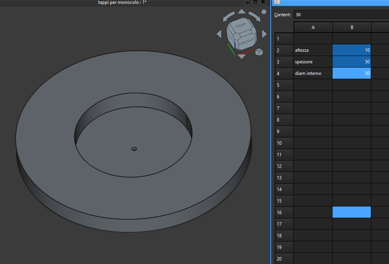Roll view clockwise with curved right arrow
The width and height of the screenshot is (389, 264).
pos(254,16)
